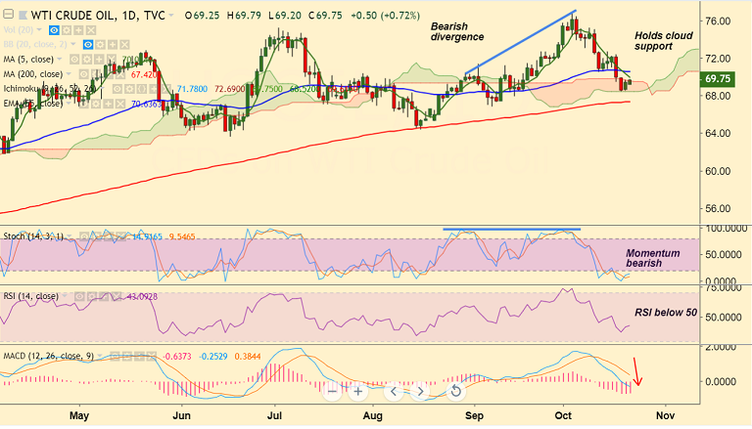This screenshot has height=429, width=752.
Task: Select the Momentum bearish text annotation
Action: (653, 258)
